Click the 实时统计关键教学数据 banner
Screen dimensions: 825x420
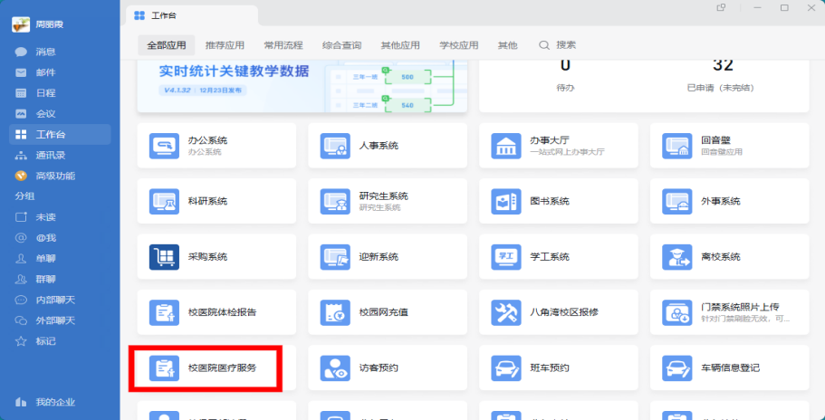point(302,83)
